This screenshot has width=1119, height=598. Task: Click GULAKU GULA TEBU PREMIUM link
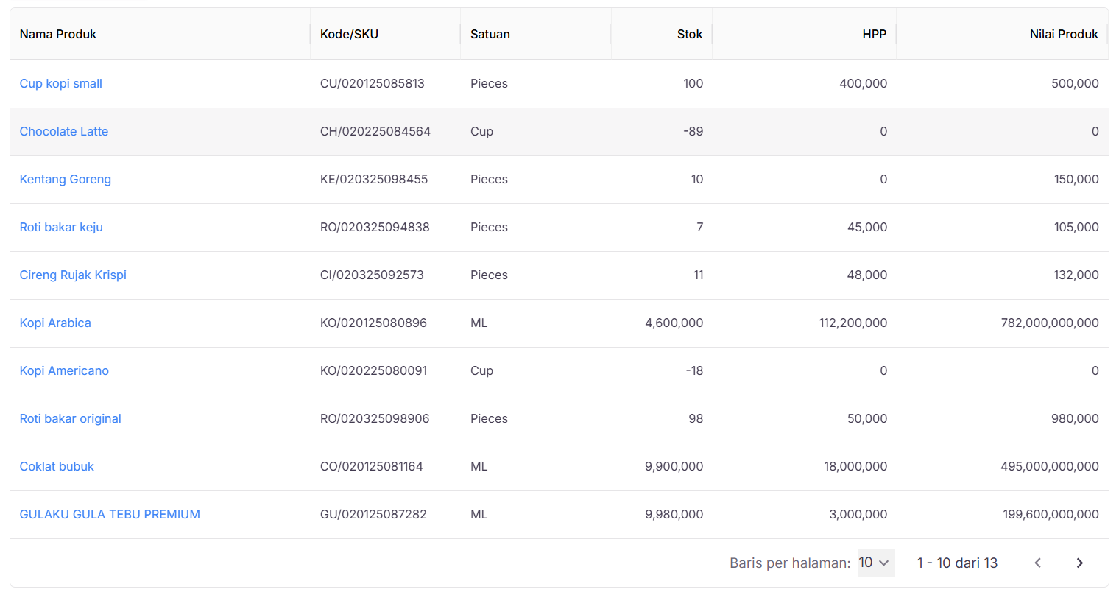point(110,515)
